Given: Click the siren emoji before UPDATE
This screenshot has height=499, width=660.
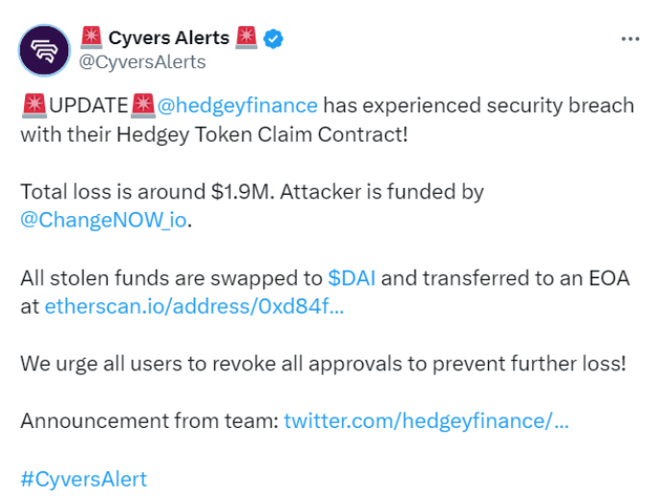Looking at the screenshot, I should (x=34, y=106).
